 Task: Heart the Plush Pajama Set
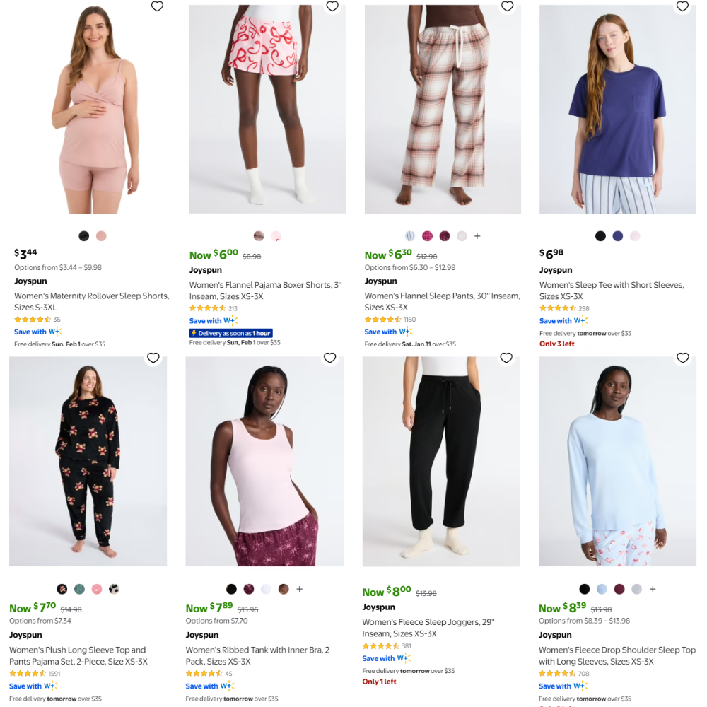153,358
